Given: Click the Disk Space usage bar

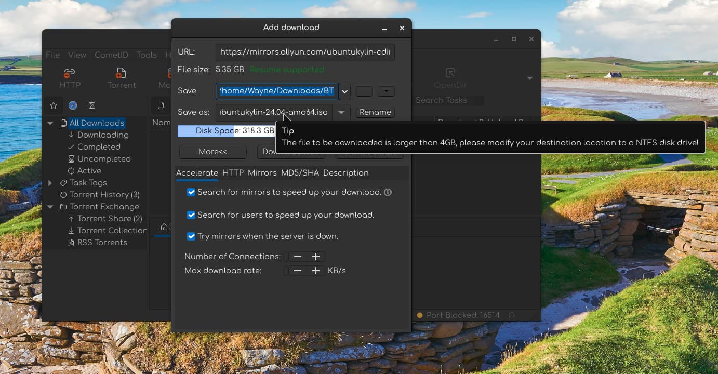Looking at the screenshot, I should 227,131.
